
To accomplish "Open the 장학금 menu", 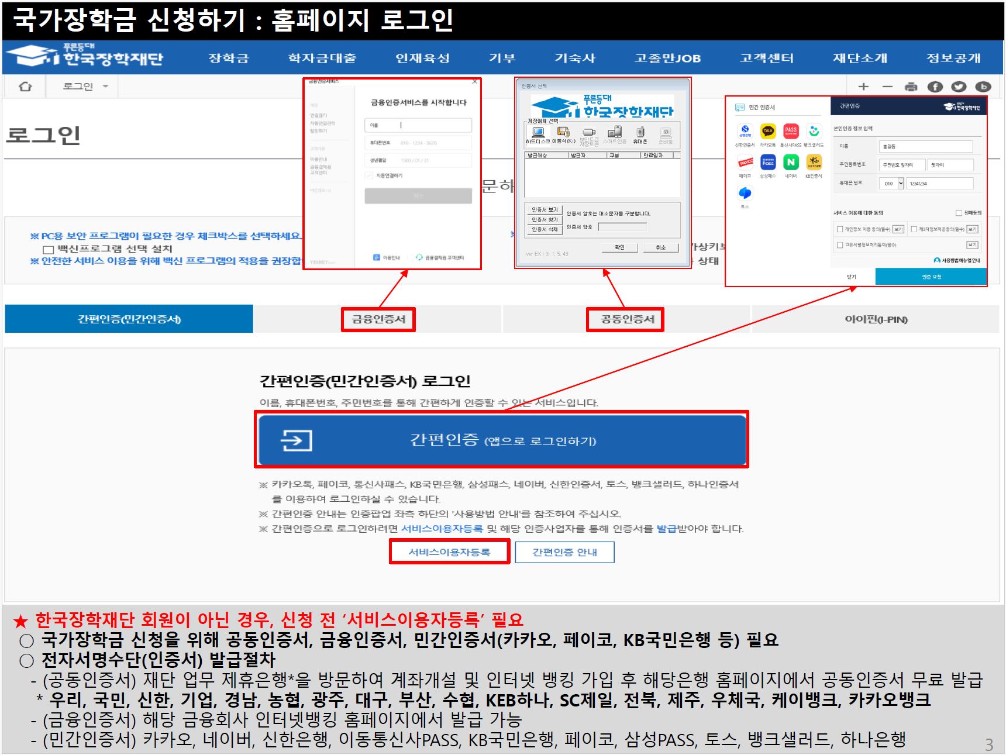I will (x=229, y=58).
